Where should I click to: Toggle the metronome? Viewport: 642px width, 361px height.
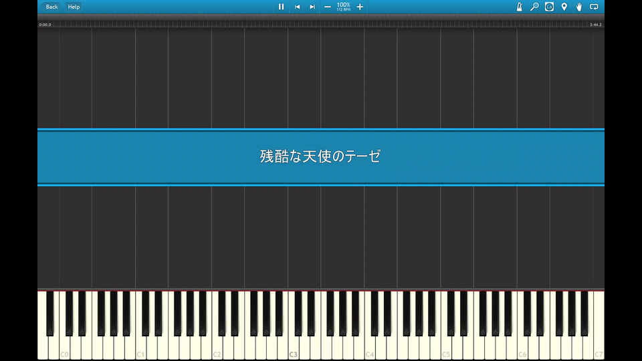[519, 7]
